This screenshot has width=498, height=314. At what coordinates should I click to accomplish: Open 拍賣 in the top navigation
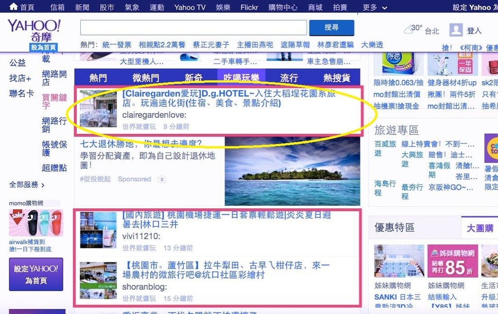340,7
